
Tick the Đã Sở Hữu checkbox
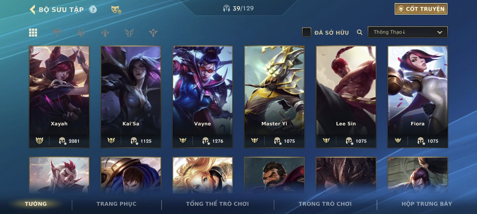coord(306,32)
